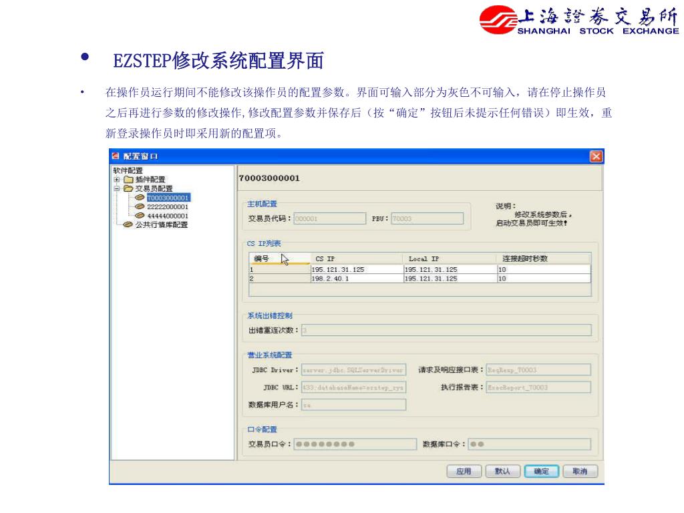Click the Local IP column header
The image size is (684, 513).
[450, 259]
